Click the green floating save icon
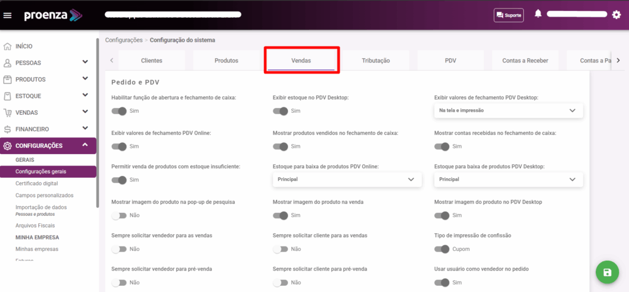The height and width of the screenshot is (292, 629). (607, 272)
